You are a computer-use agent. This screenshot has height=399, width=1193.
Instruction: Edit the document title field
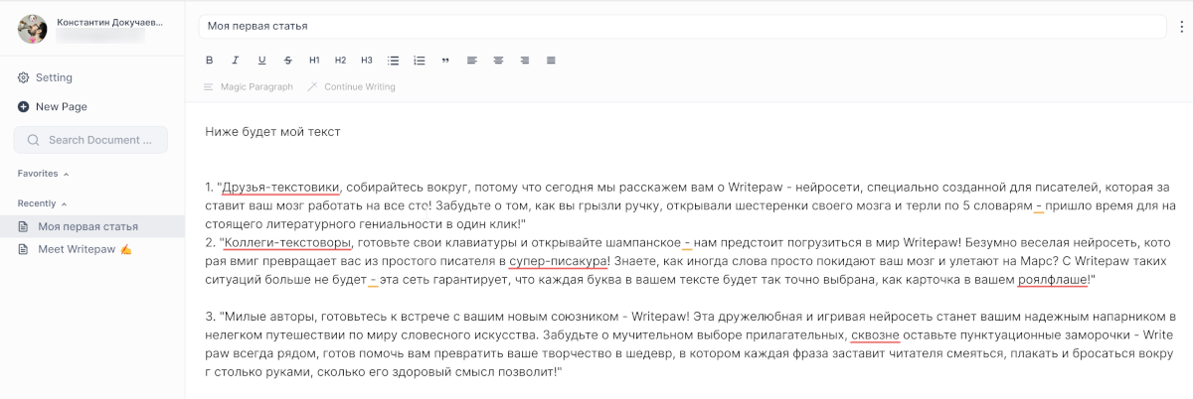(683, 26)
